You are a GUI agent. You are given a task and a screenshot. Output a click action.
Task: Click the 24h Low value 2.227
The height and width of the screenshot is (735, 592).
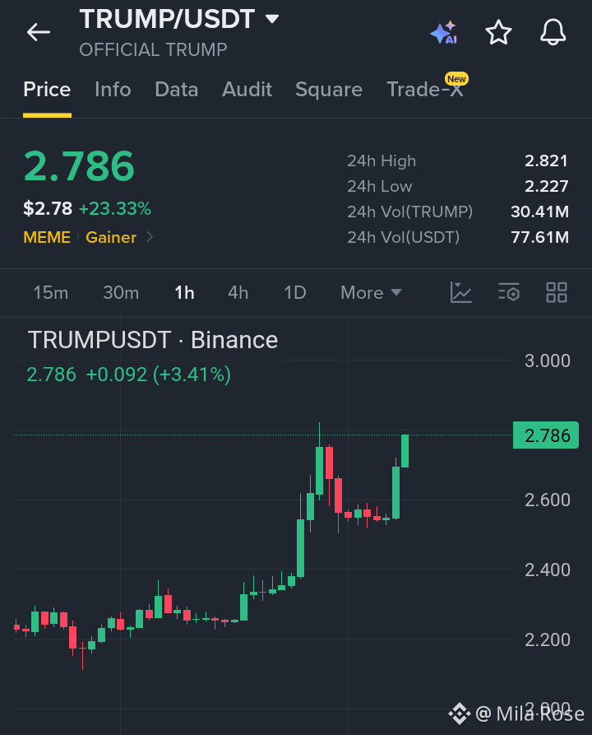tap(546, 186)
